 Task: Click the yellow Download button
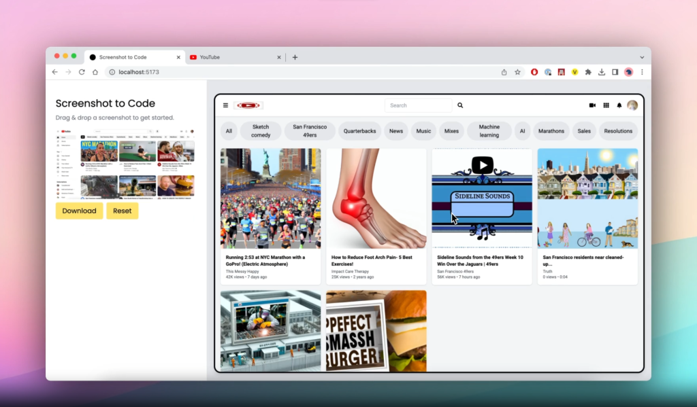[x=79, y=211]
